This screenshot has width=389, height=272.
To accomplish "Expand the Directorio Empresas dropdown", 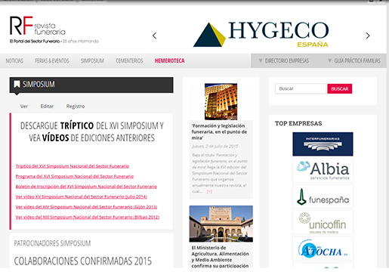I will coord(284,60).
